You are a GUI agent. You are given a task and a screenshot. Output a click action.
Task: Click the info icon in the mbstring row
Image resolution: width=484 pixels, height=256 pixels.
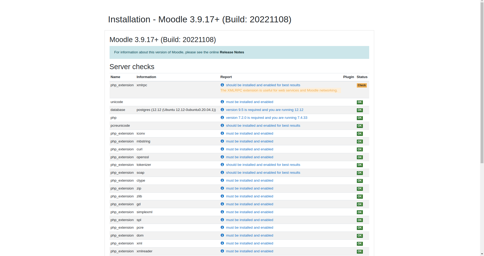coord(222,141)
